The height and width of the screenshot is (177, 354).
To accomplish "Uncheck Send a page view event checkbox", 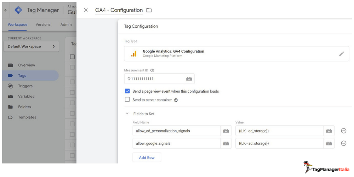I will (127, 91).
